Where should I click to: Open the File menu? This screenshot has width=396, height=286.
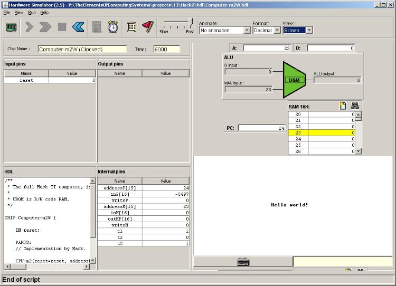point(6,12)
